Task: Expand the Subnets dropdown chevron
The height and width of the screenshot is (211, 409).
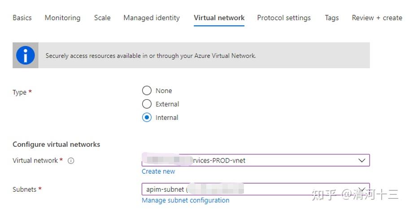Action: (362, 189)
